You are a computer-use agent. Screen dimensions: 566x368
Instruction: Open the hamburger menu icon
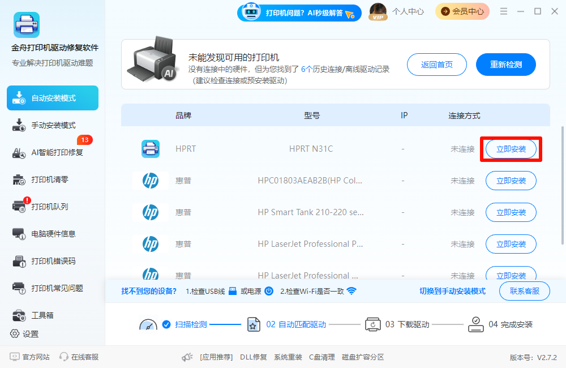pyautogui.click(x=504, y=11)
